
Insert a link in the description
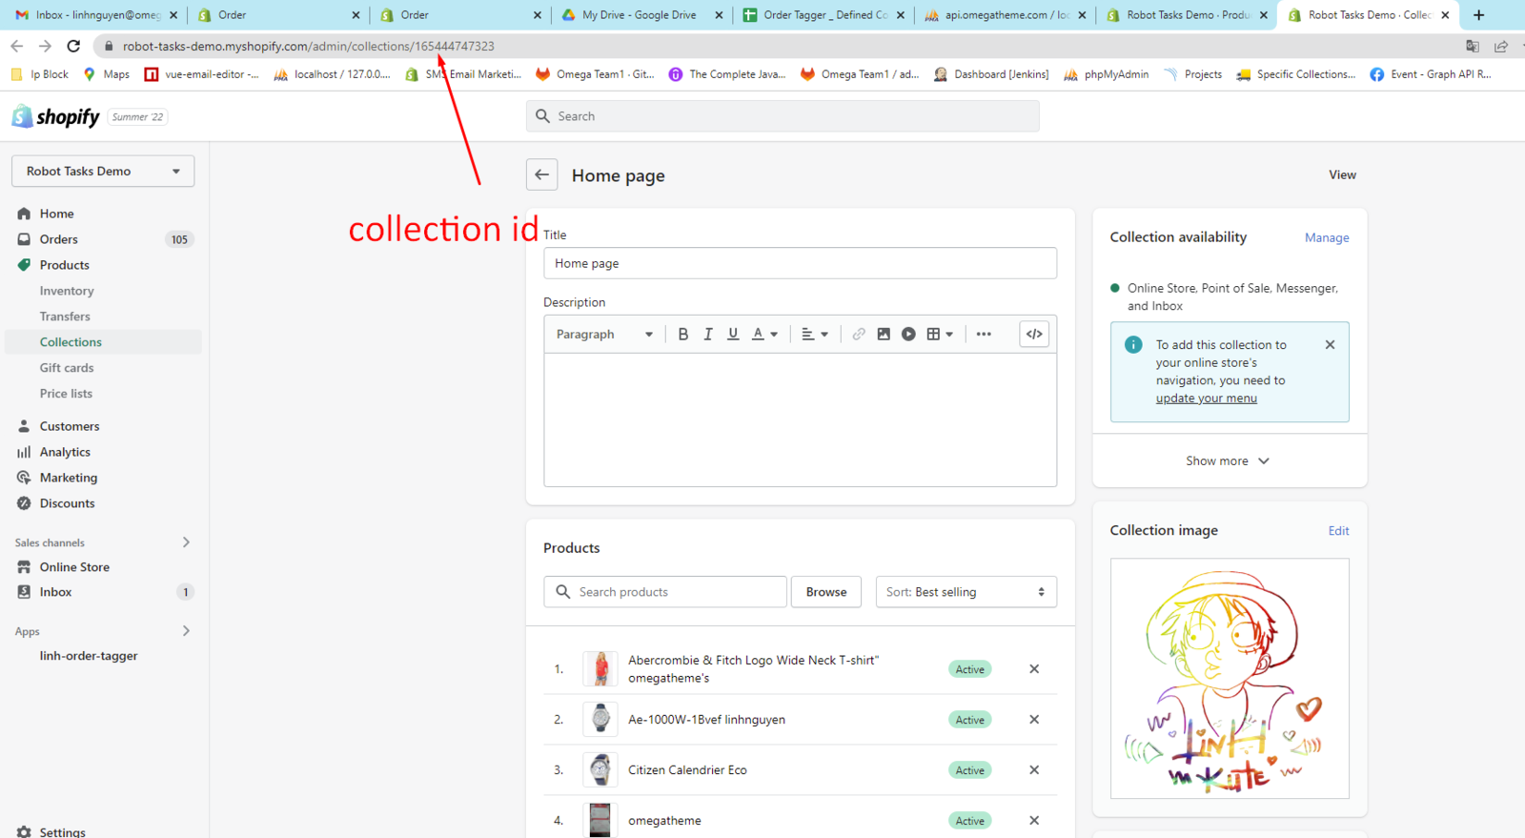pos(859,335)
